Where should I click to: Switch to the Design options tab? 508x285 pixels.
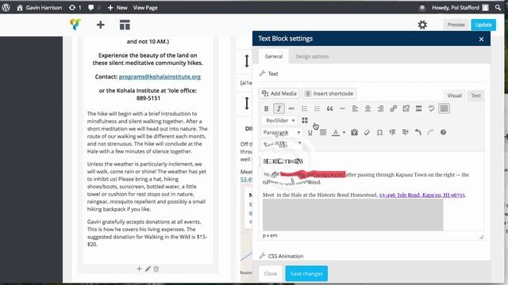pyautogui.click(x=312, y=56)
